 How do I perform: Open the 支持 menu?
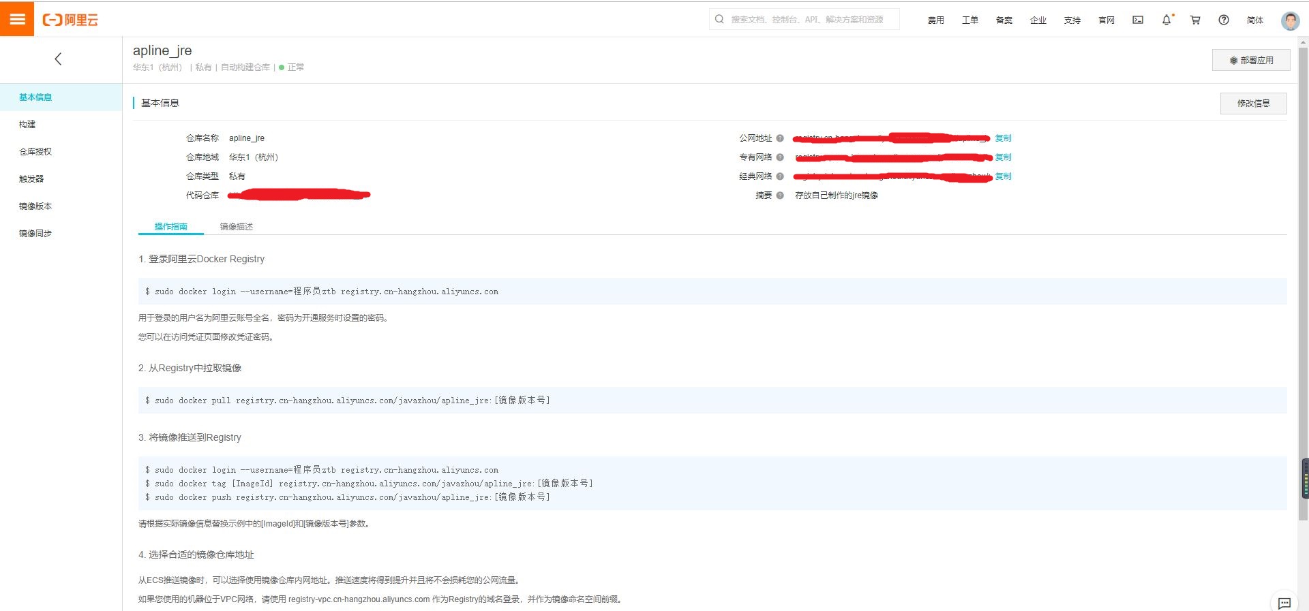[1072, 20]
